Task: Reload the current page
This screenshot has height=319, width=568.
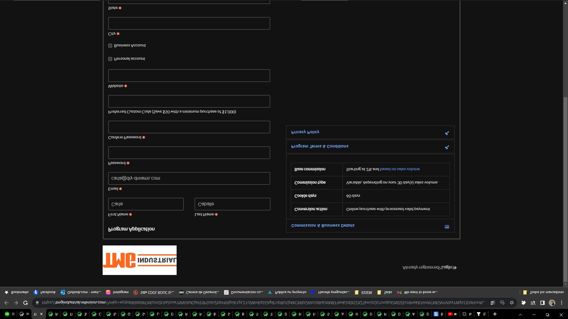Action: (25, 303)
